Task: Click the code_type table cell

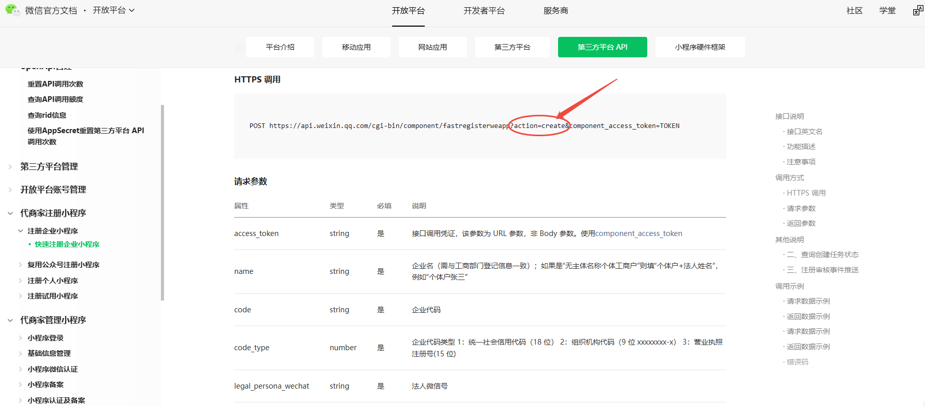Action: click(x=252, y=348)
